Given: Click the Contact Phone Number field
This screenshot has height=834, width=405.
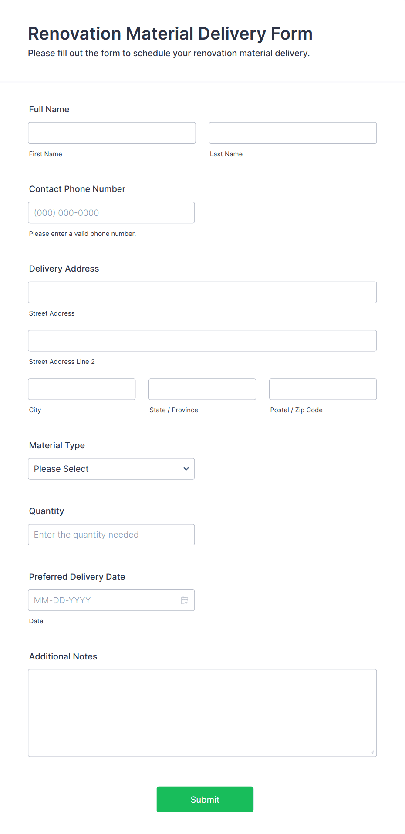Looking at the screenshot, I should [x=111, y=212].
